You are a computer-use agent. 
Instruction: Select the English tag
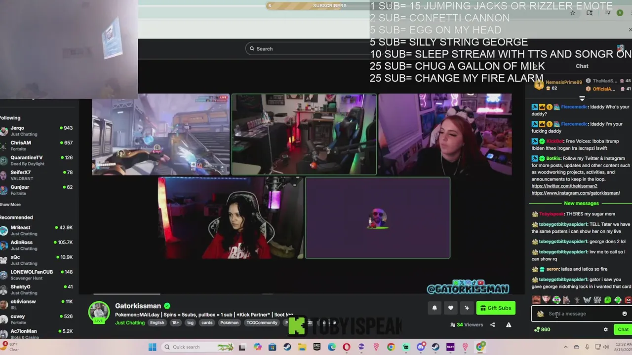[157, 323]
